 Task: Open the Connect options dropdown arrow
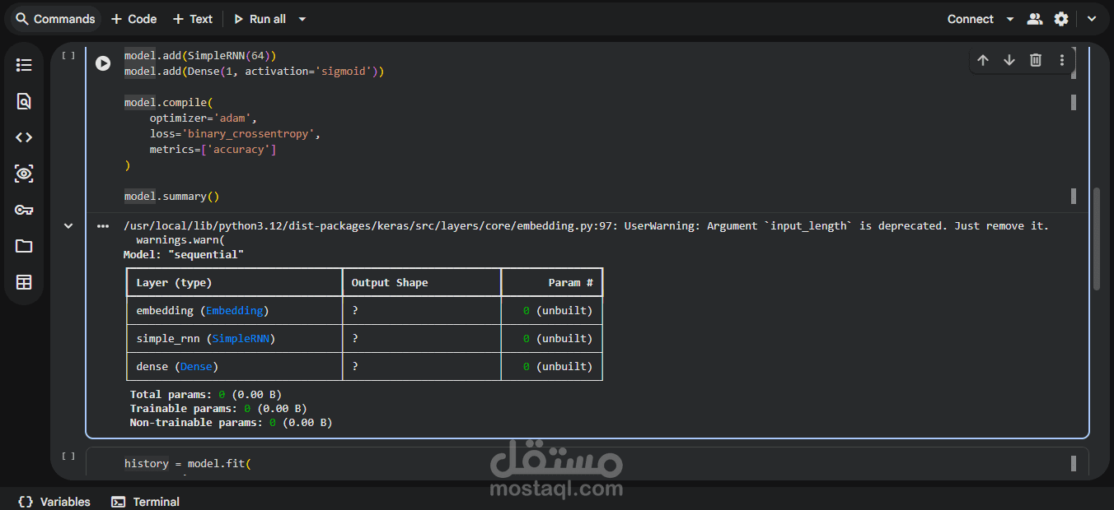click(1010, 19)
